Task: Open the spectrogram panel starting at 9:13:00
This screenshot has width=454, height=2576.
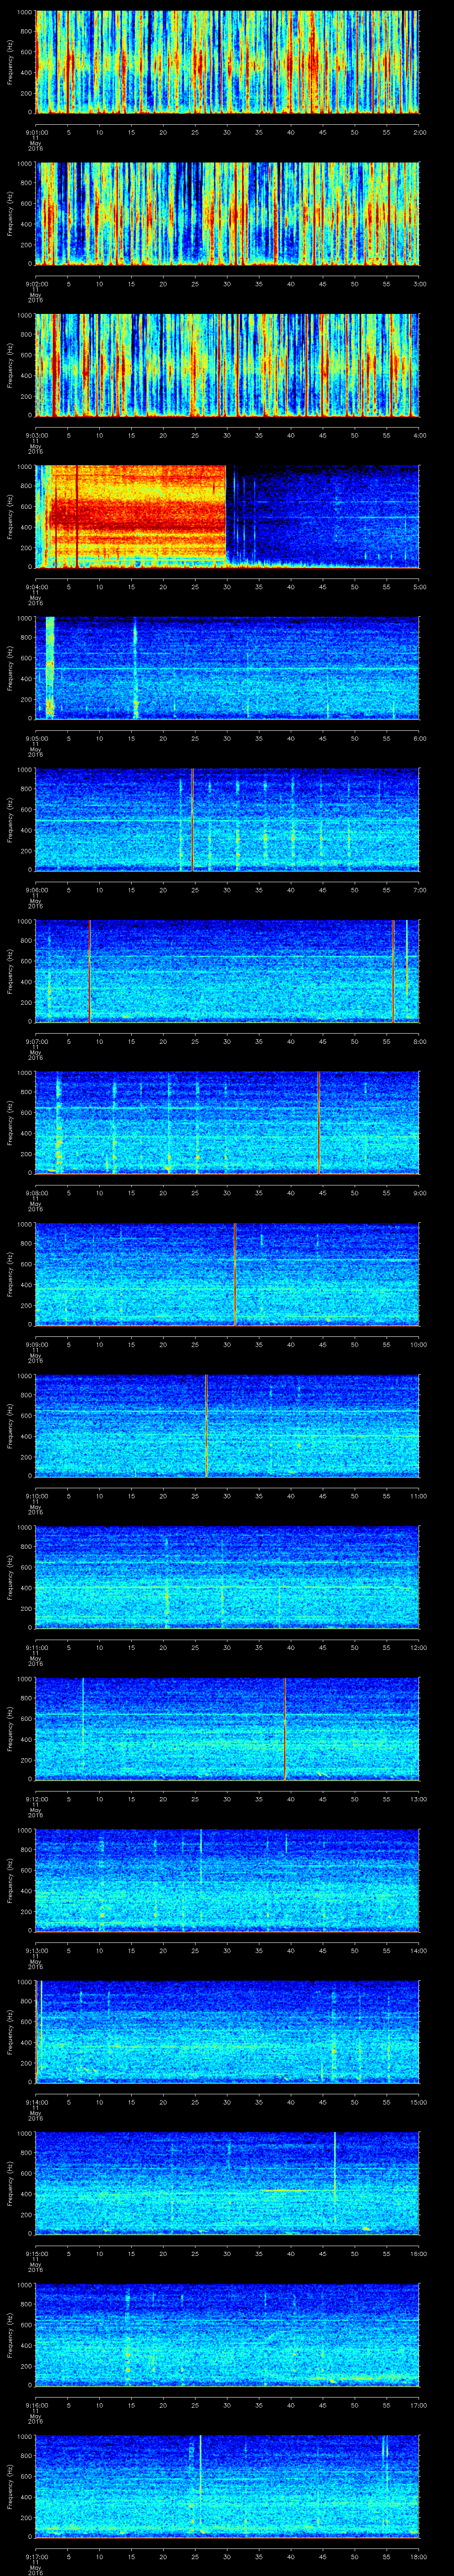Action: click(227, 1880)
